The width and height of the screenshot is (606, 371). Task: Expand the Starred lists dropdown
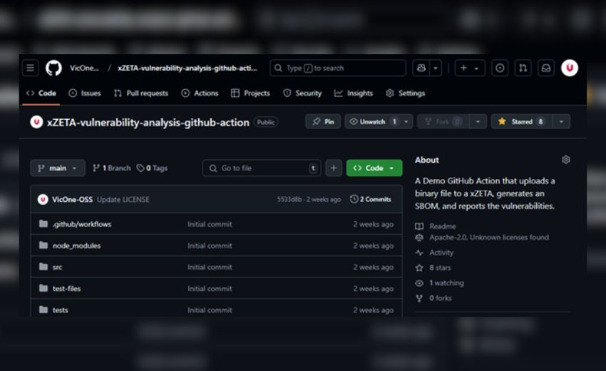click(561, 121)
